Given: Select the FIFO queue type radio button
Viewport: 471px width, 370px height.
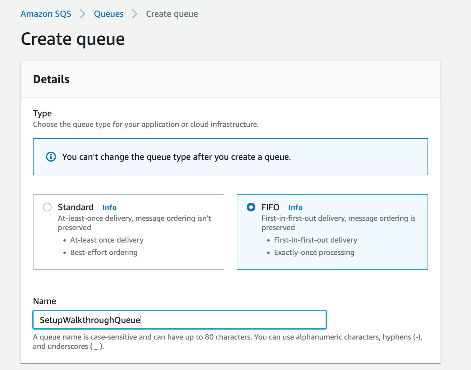Looking at the screenshot, I should click(x=251, y=207).
